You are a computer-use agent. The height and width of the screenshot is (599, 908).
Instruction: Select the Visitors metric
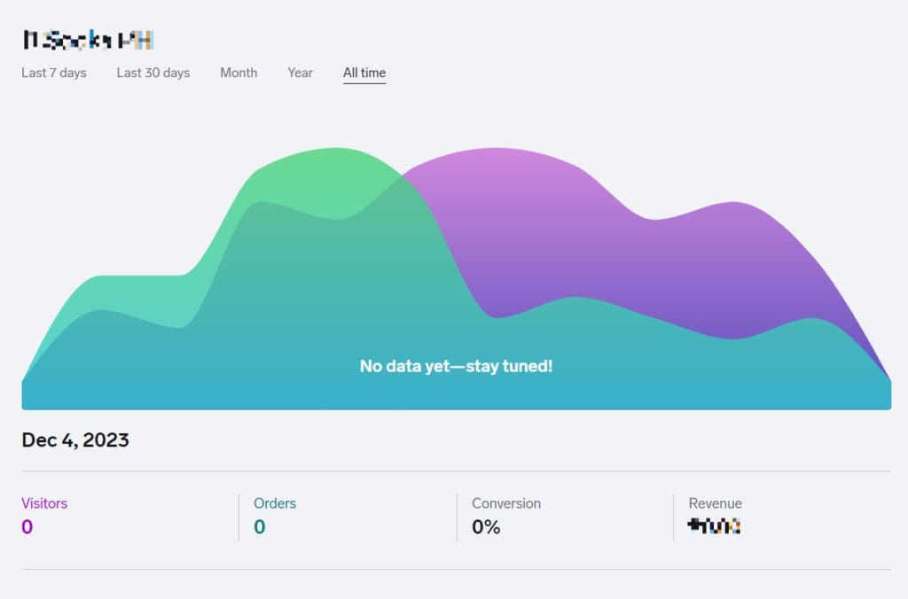[x=44, y=503]
